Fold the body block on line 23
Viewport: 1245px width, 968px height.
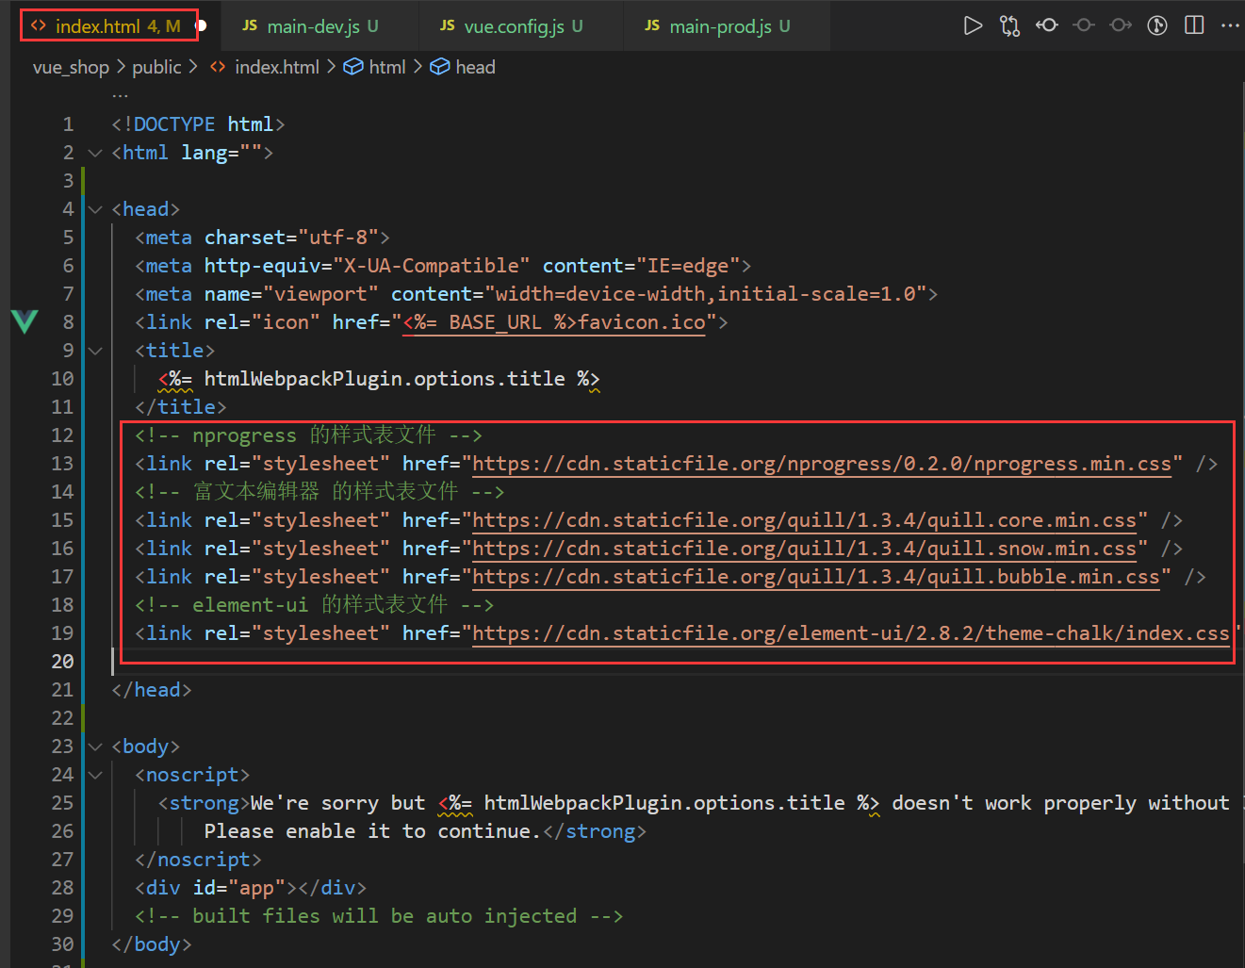(95, 747)
